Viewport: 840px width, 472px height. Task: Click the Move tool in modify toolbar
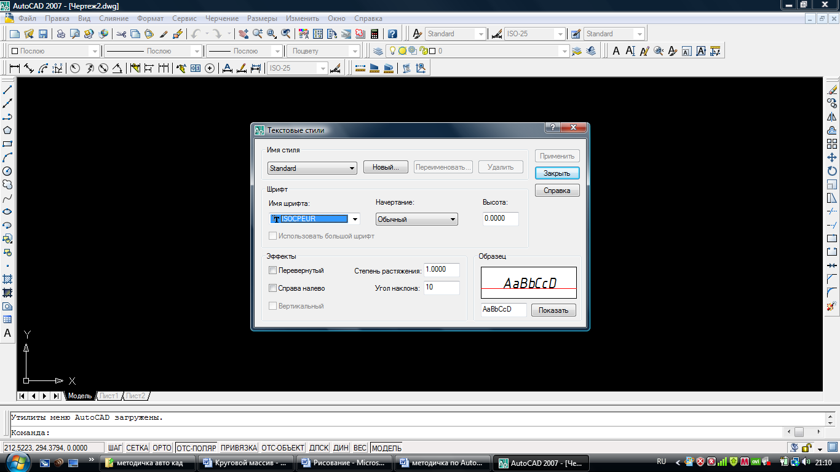[x=832, y=157]
